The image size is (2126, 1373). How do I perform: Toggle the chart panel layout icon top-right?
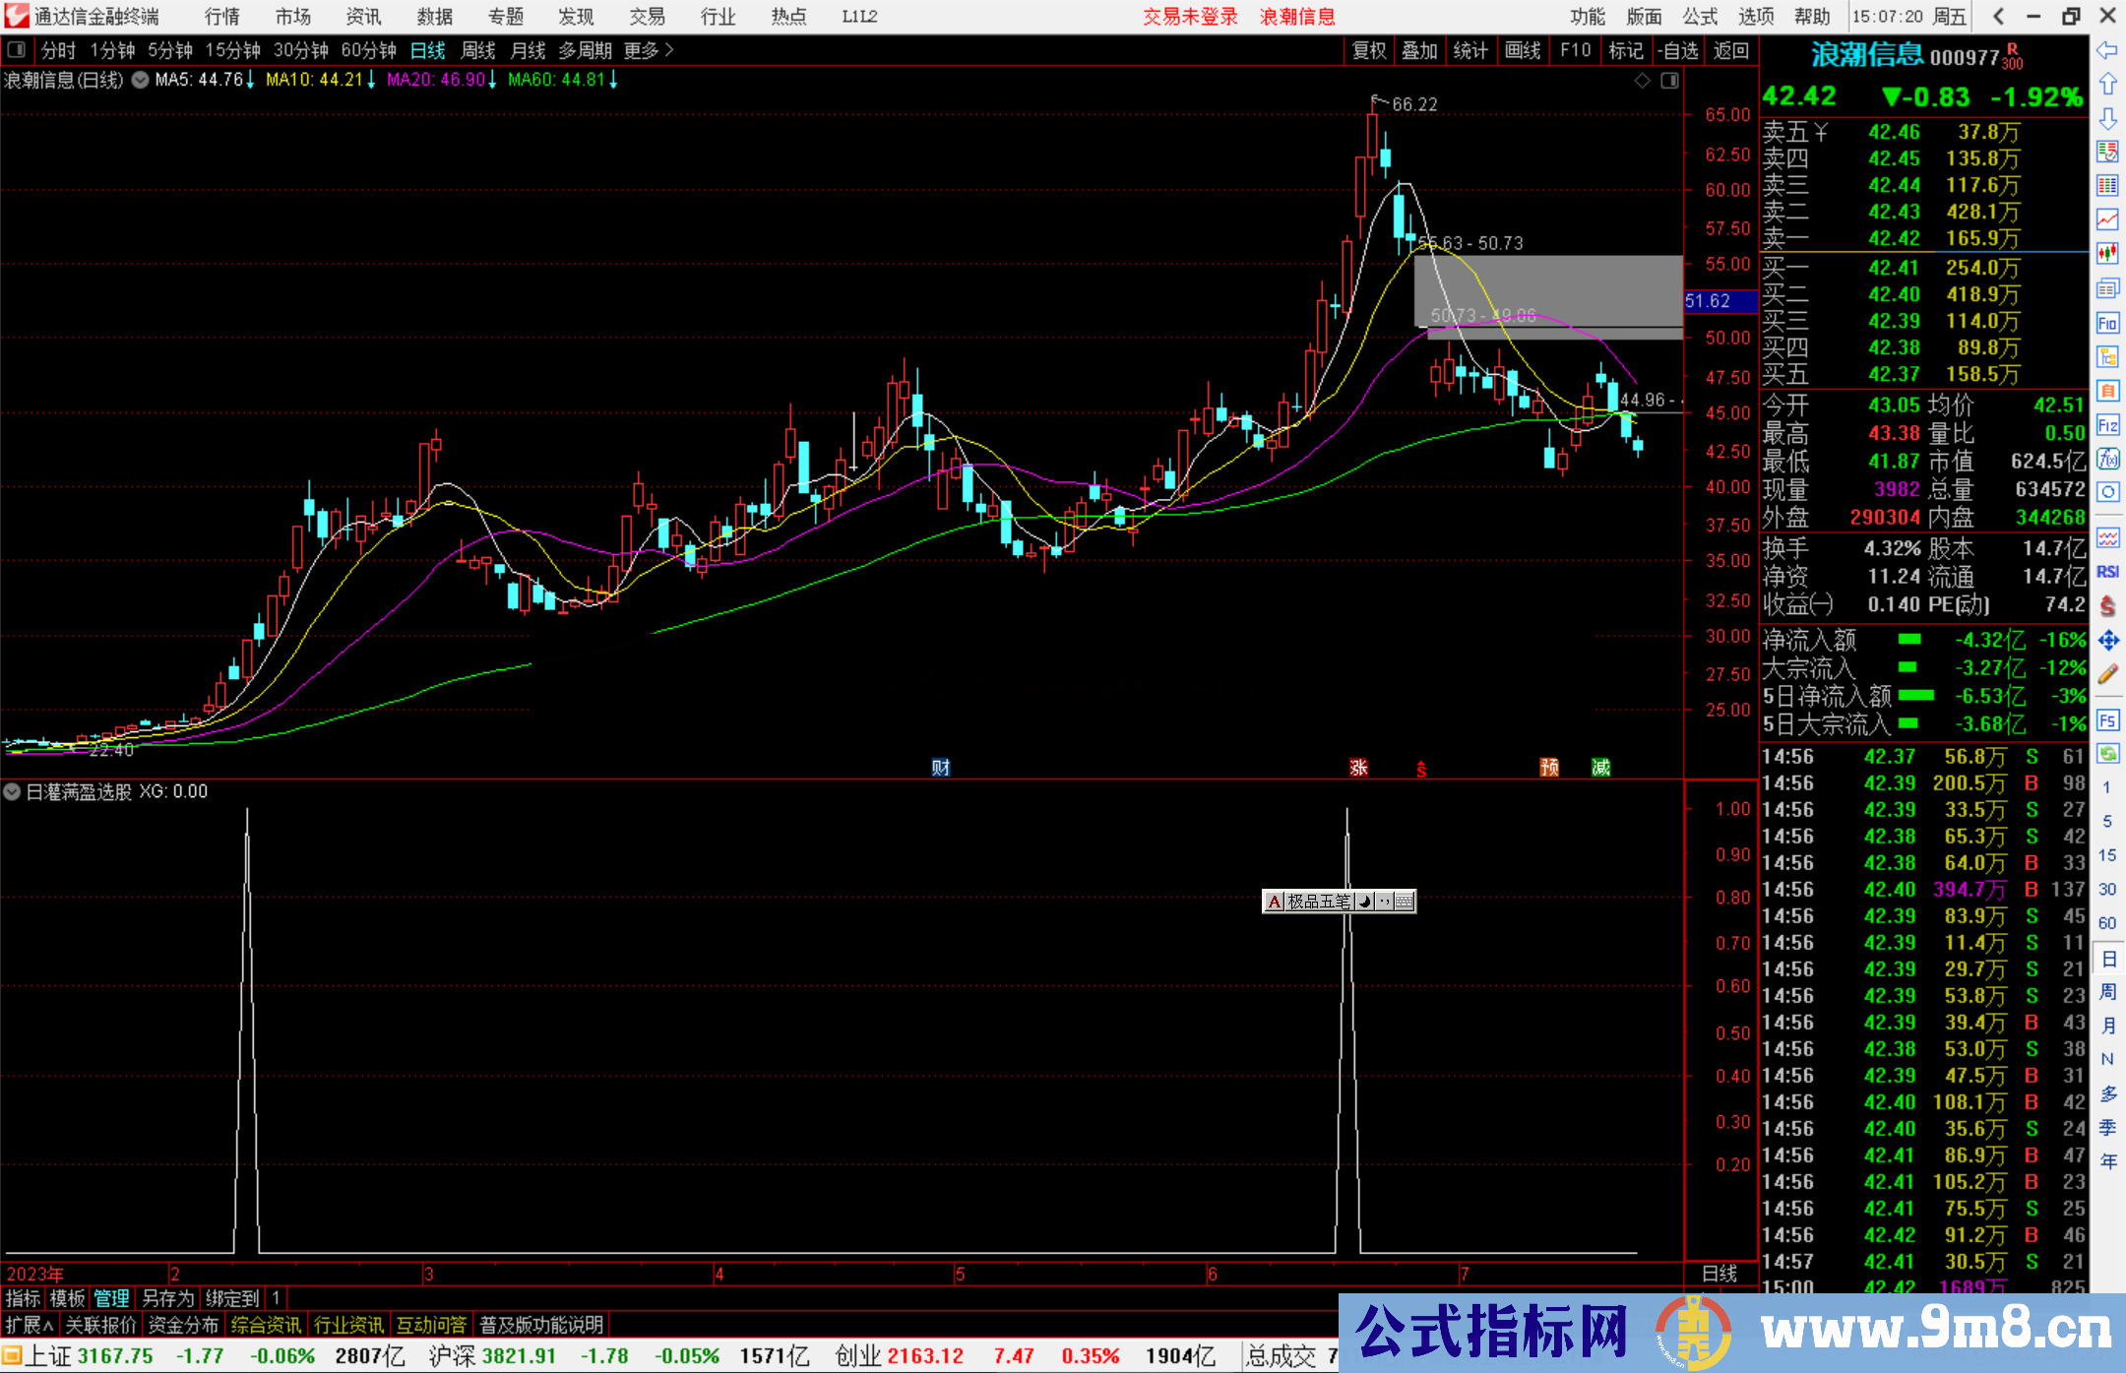(1669, 81)
